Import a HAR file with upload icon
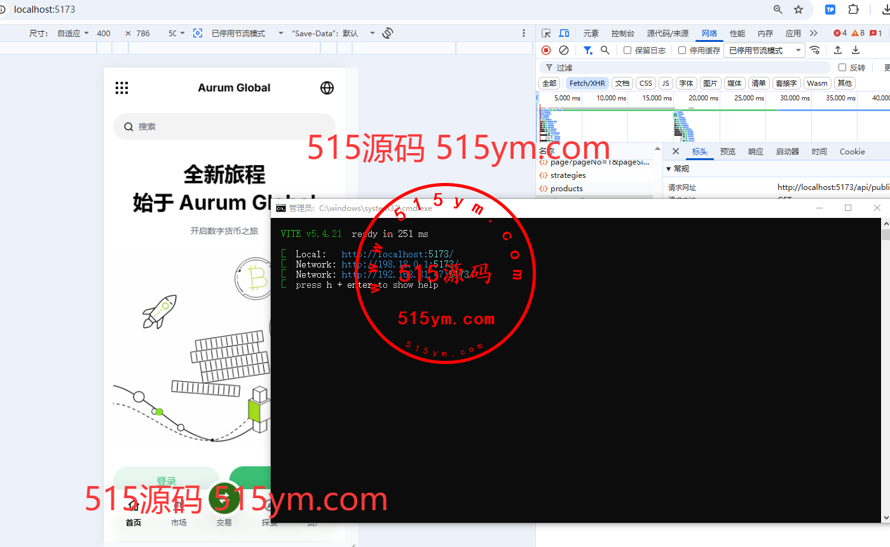 tap(838, 50)
